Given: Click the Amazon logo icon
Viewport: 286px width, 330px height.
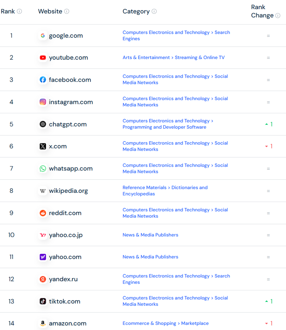Looking at the screenshot, I should pos(43,323).
